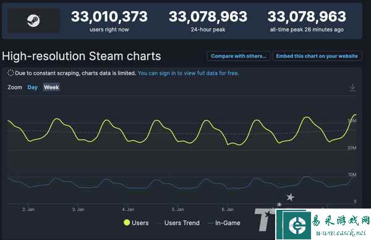
Task: Click the 3. Jan axis label
Action: click(x=78, y=209)
